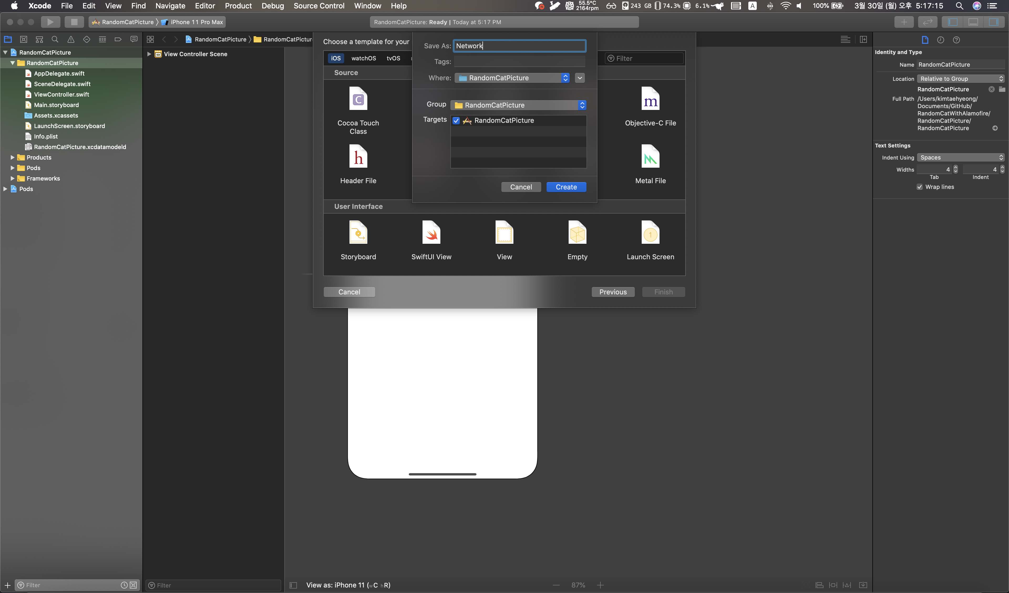Image resolution: width=1009 pixels, height=593 pixels.
Task: Adjust the Indent width stepper
Action: coord(1002,169)
